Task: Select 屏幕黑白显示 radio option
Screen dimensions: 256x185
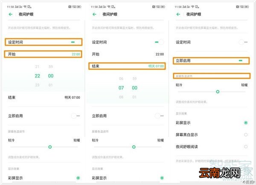Action: click(246, 135)
